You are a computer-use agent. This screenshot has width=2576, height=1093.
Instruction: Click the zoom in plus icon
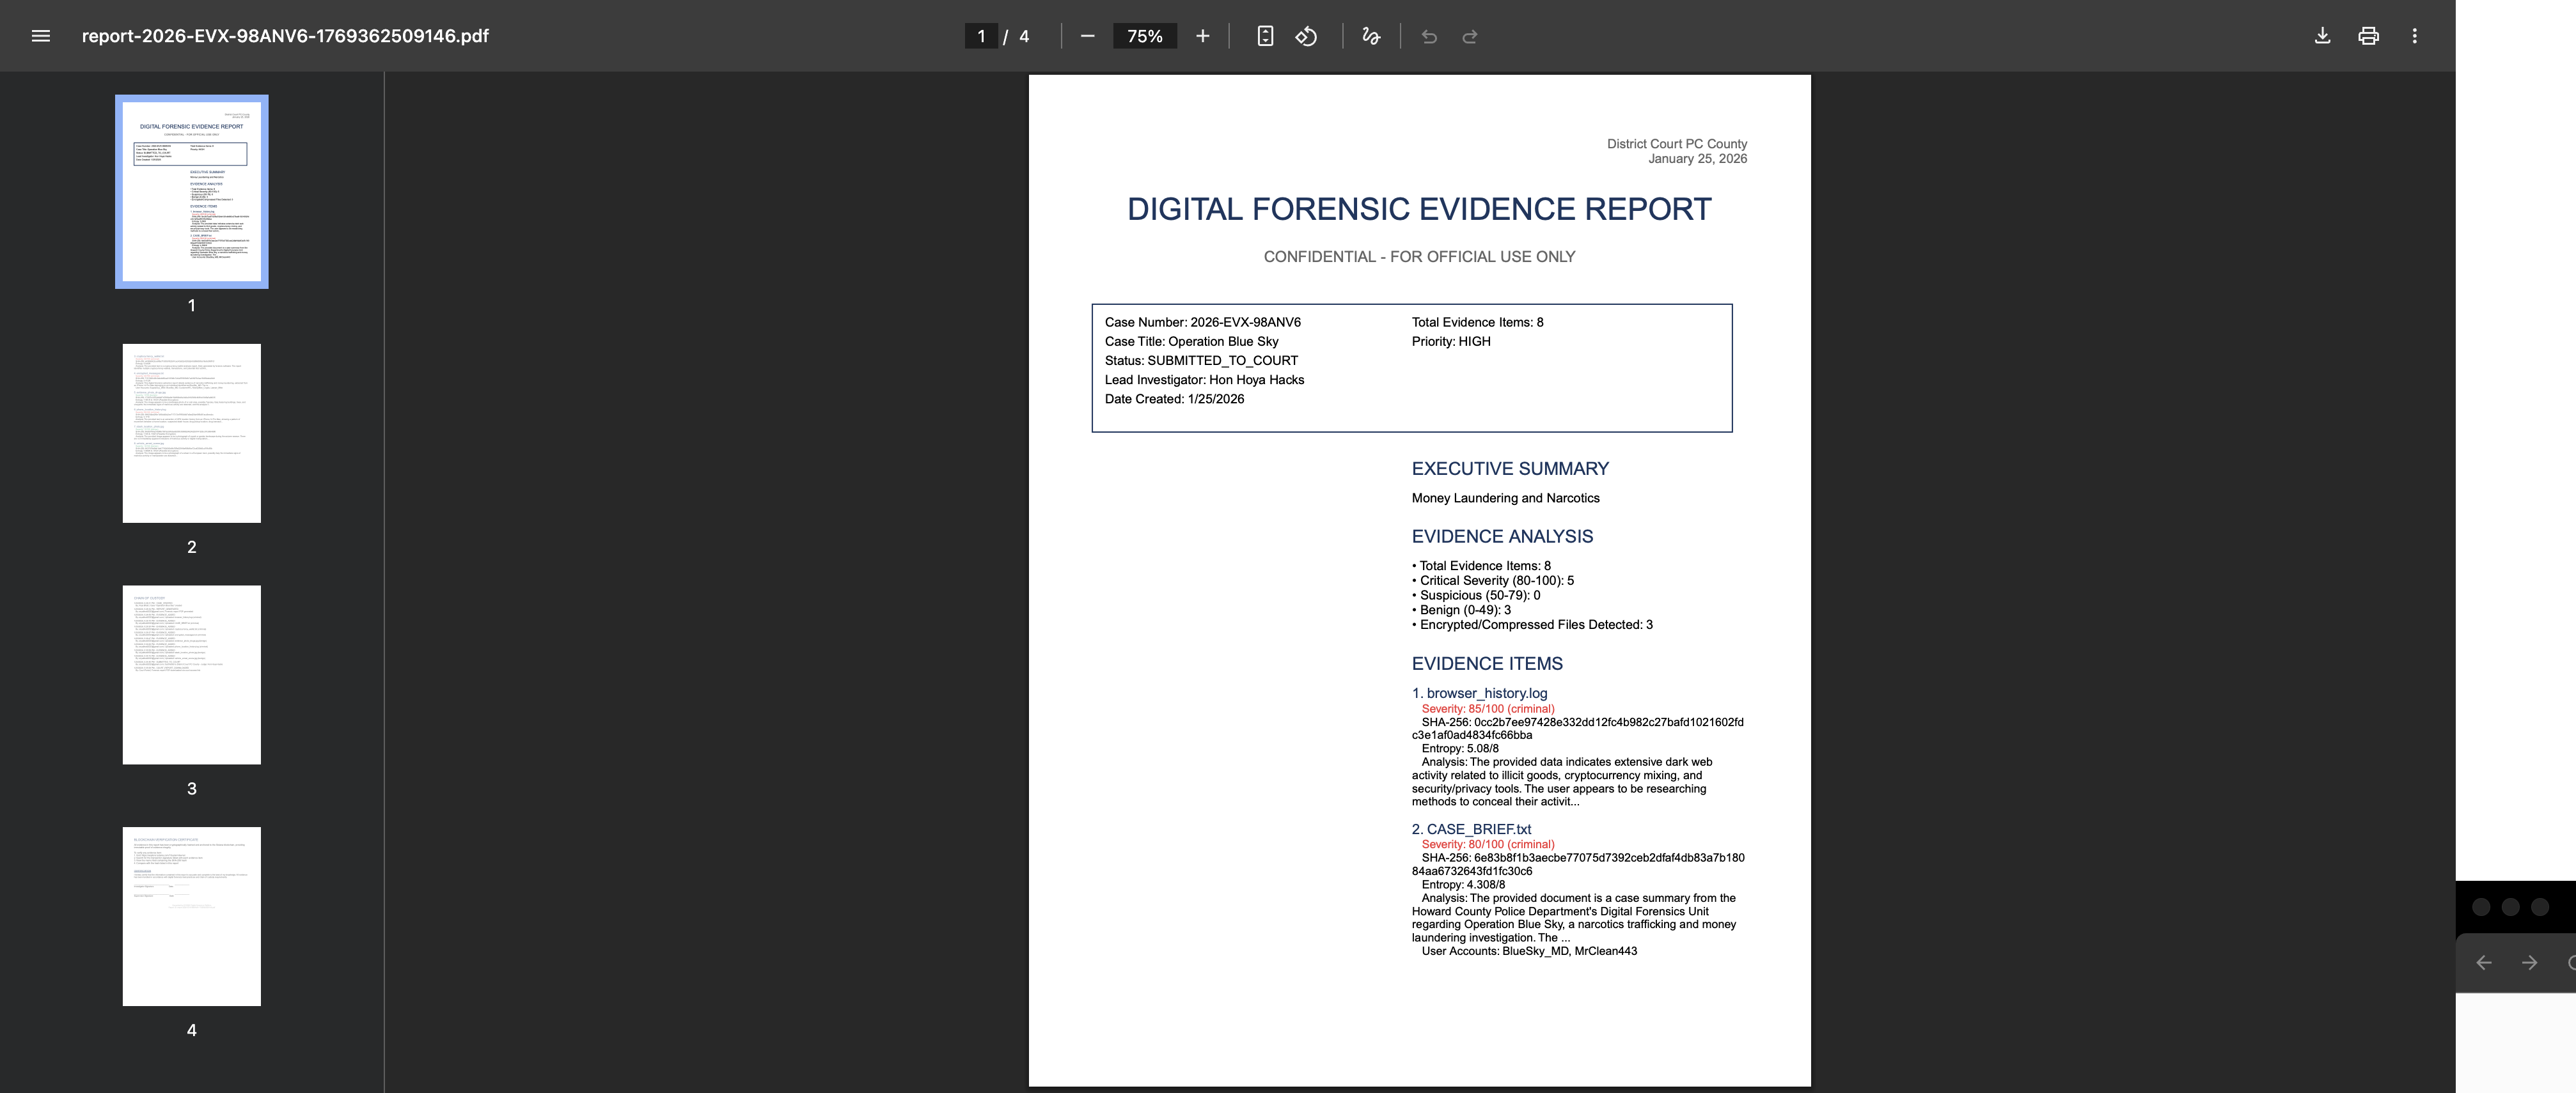pyautogui.click(x=1202, y=36)
